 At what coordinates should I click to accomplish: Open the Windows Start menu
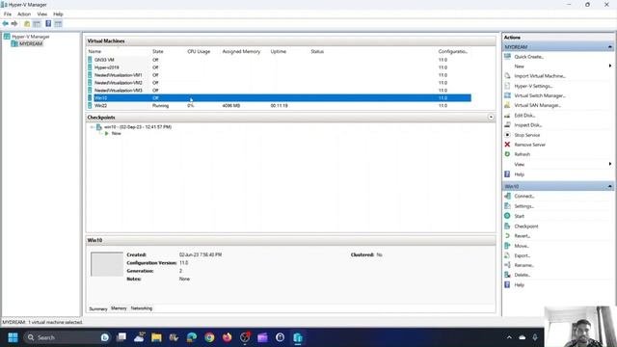(13, 337)
